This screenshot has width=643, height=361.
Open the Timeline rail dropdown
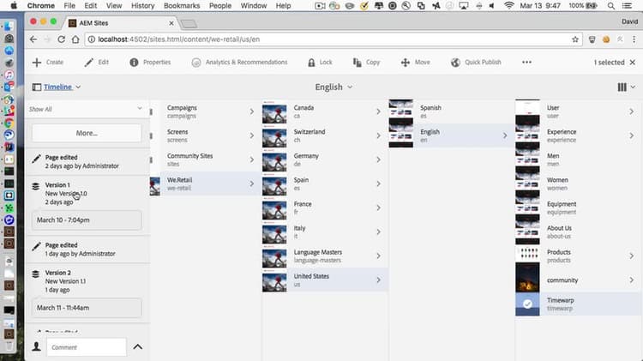coord(57,87)
